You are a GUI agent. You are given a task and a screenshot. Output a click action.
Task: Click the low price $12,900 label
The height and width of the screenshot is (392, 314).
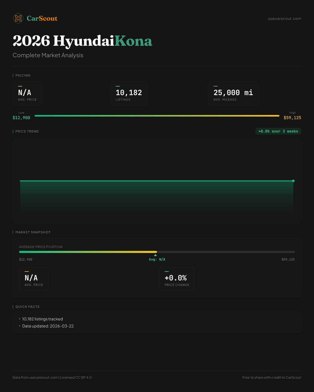(x=21, y=118)
